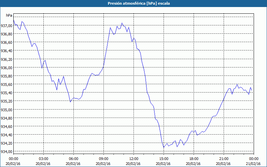Select the 936,20 y-axis value

tap(6, 59)
